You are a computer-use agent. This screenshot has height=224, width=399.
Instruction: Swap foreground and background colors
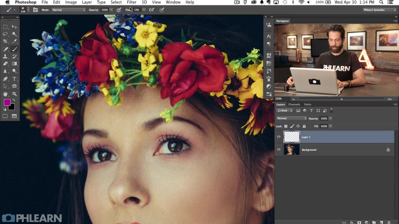point(14,100)
